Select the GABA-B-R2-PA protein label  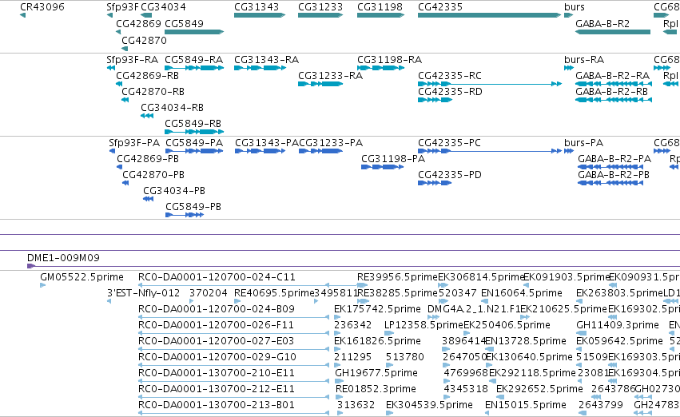click(x=614, y=159)
